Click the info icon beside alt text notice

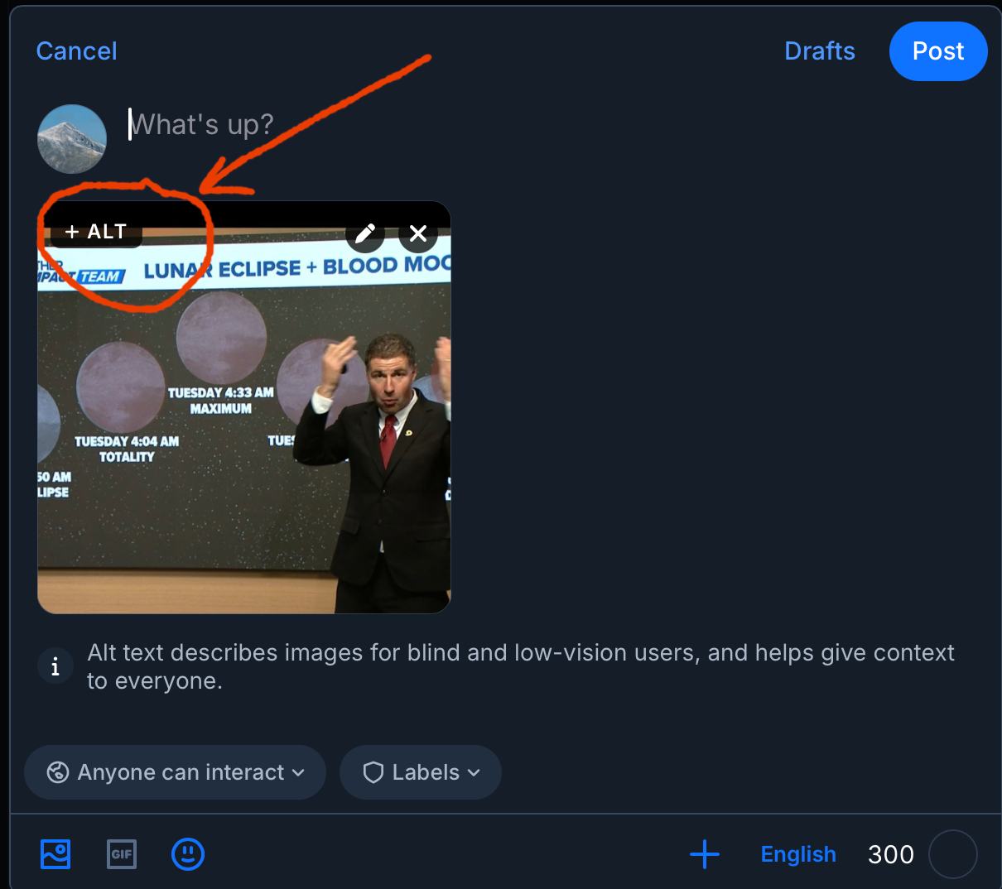coord(55,666)
